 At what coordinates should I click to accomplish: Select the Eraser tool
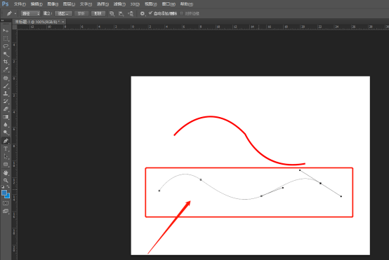pos(6,109)
